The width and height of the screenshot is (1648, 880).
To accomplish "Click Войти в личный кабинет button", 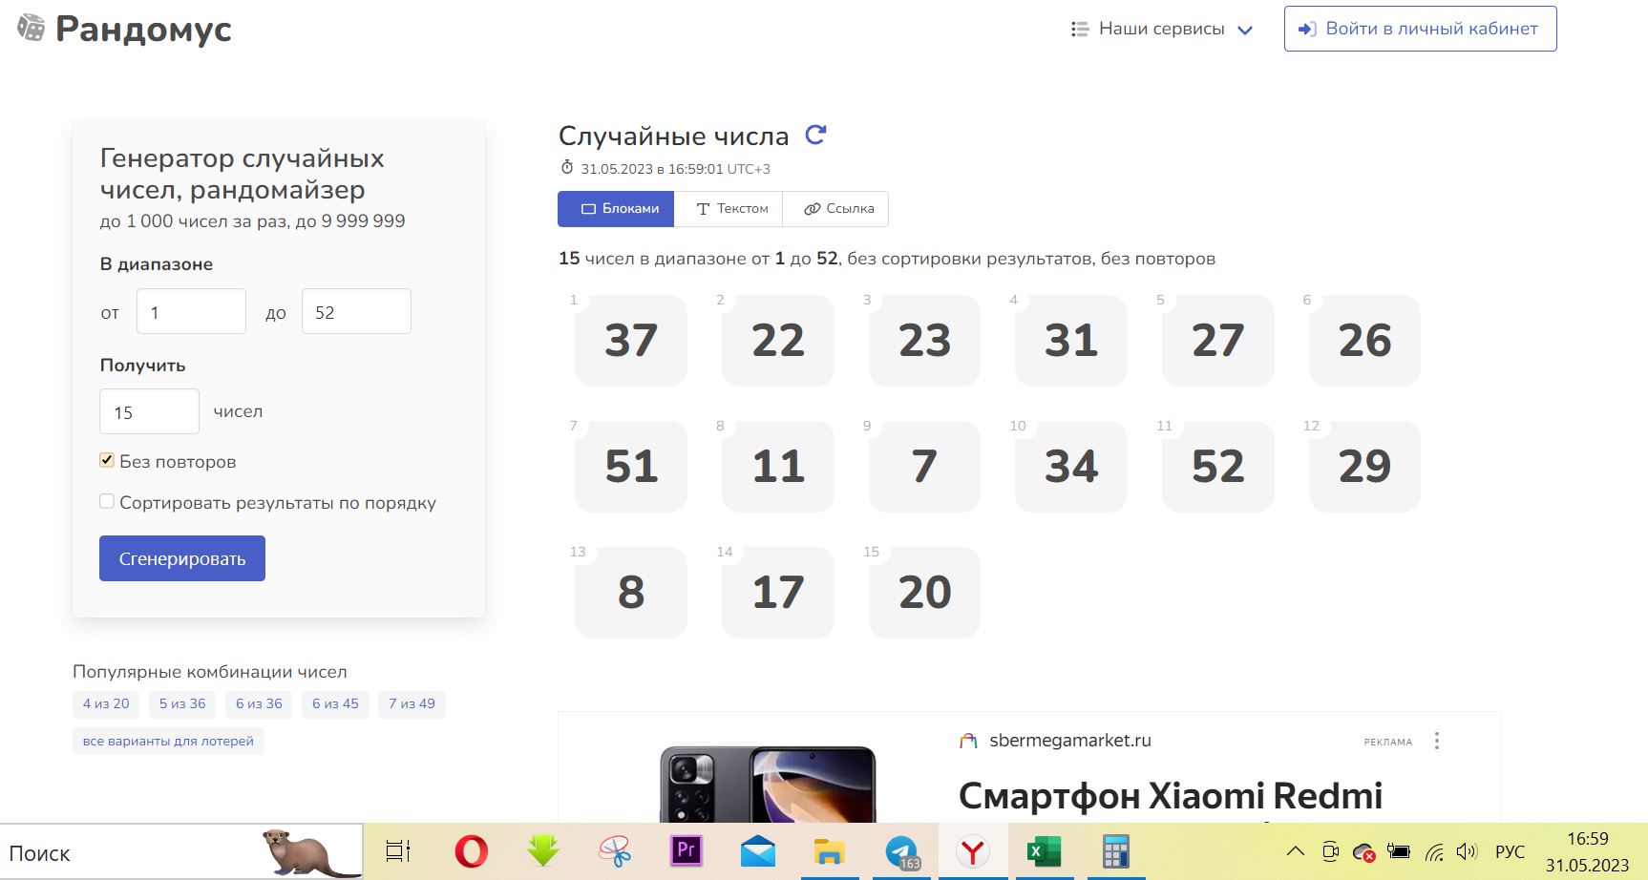I will pos(1420,29).
